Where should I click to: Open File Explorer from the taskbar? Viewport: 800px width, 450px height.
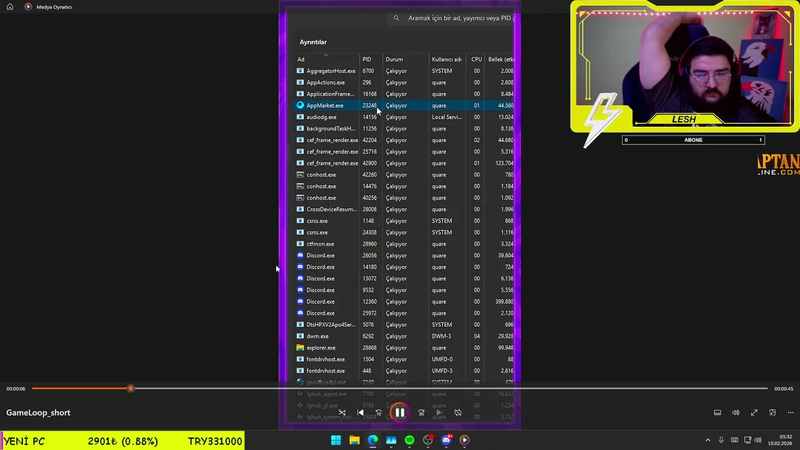coord(354,440)
